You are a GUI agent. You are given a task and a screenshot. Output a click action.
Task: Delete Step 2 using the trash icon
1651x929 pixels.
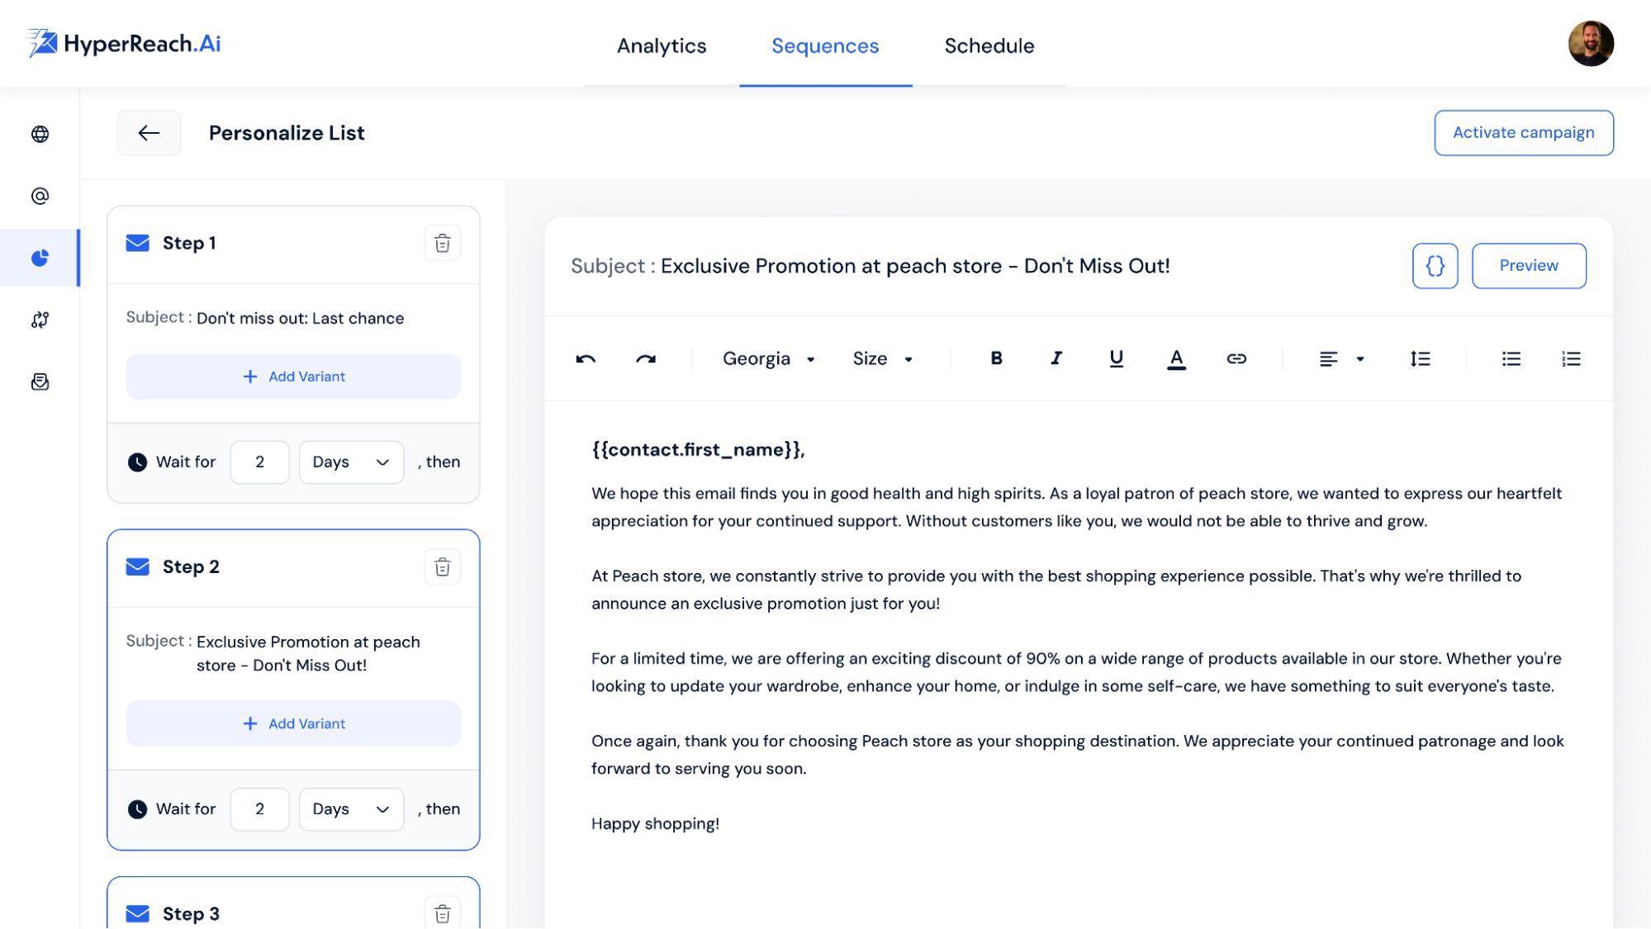tap(441, 567)
